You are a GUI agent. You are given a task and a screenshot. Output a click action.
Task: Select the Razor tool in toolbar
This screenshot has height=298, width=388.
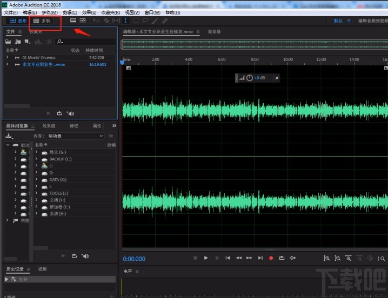point(106,21)
